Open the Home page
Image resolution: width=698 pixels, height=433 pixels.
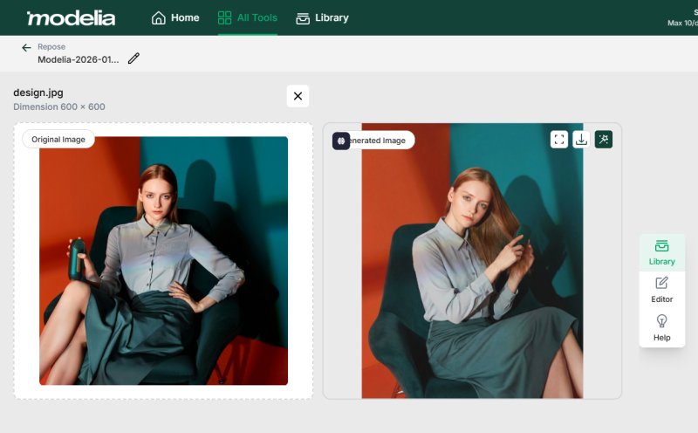tap(175, 17)
